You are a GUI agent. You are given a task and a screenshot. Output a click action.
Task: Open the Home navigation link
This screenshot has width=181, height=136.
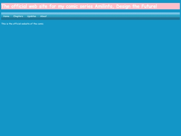(x=6, y=16)
